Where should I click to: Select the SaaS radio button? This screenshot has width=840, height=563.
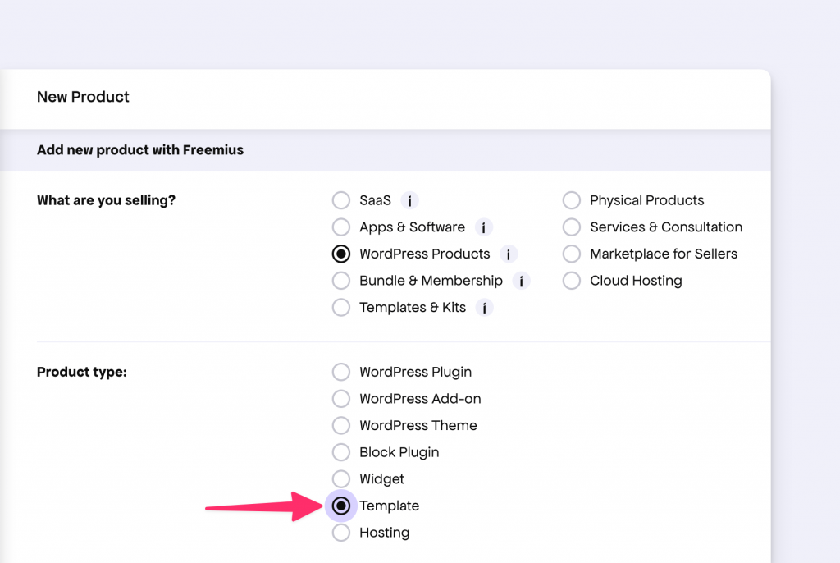point(341,200)
